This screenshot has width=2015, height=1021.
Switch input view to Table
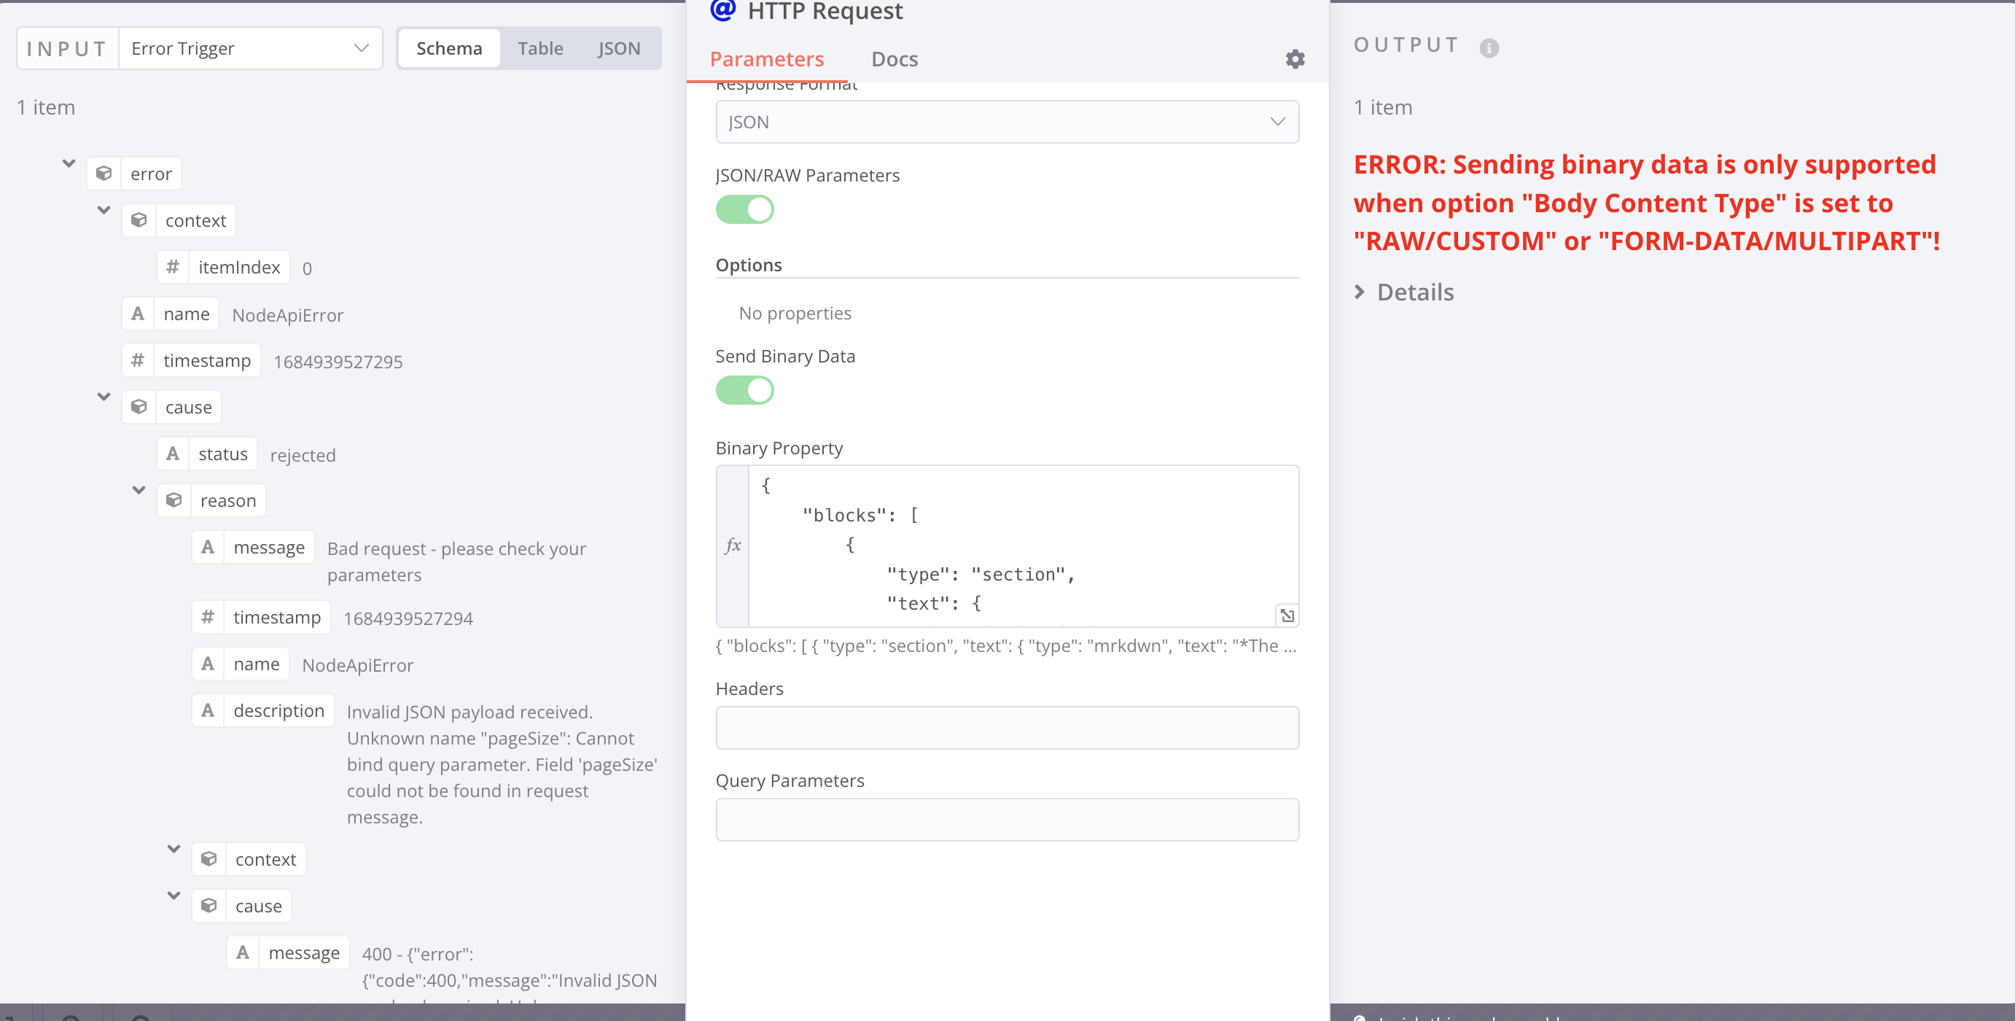click(x=539, y=49)
